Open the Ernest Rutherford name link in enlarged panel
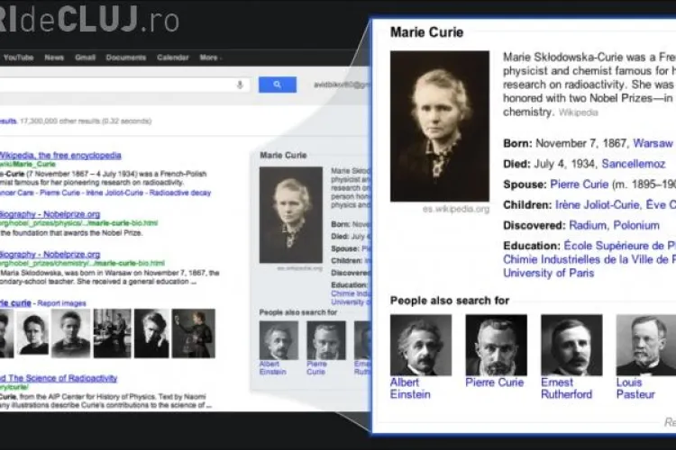Viewport: 676px width, 450px height. (567, 389)
